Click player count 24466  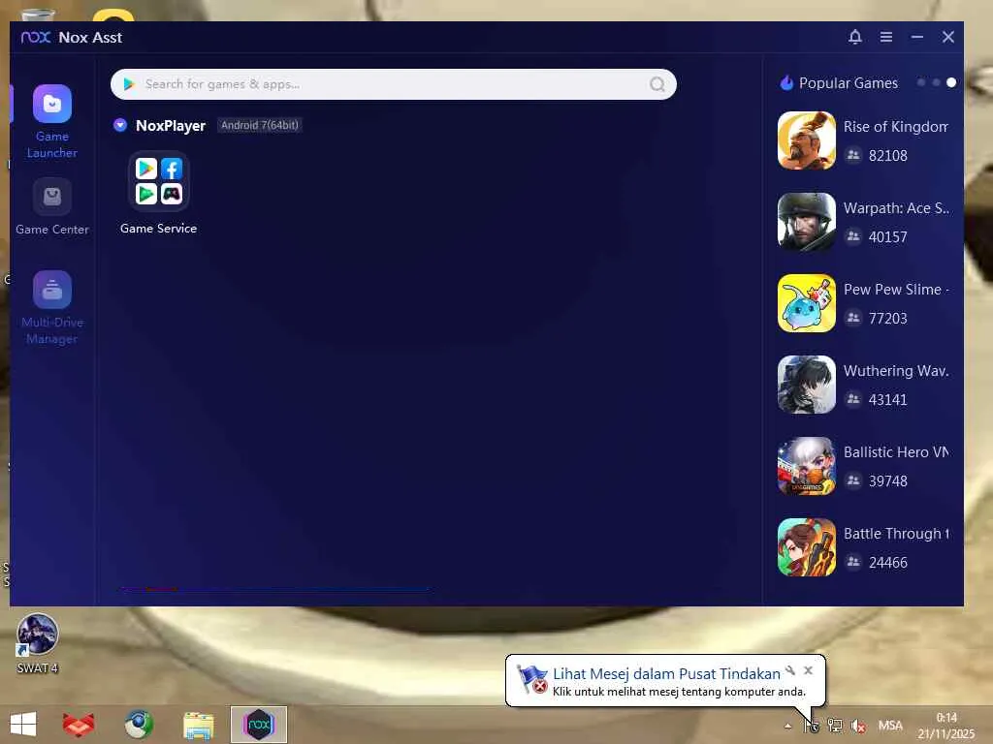tap(888, 563)
